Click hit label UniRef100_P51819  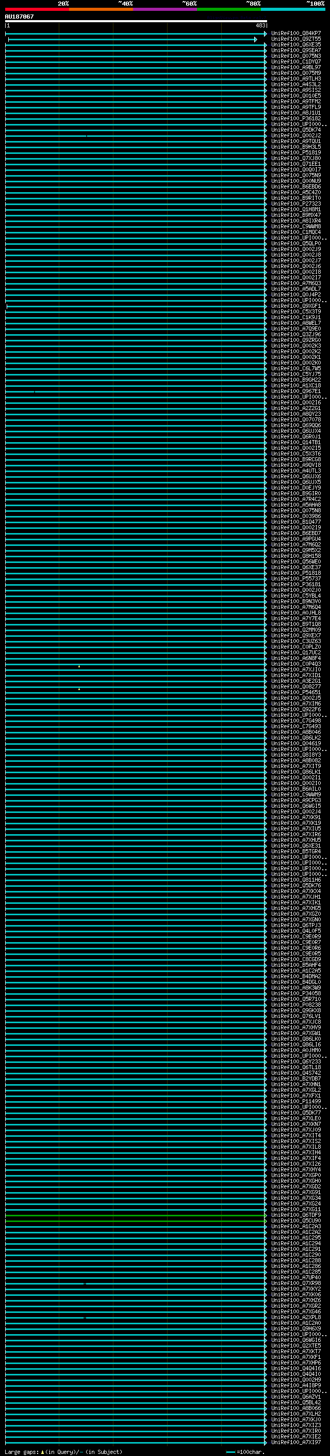click(296, 152)
